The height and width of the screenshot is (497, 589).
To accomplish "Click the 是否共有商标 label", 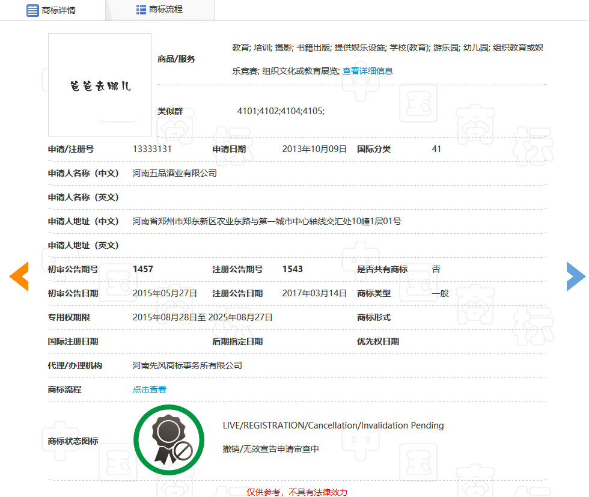I will coord(382,269).
